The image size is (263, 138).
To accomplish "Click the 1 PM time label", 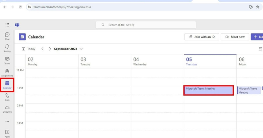I will click(20, 88).
